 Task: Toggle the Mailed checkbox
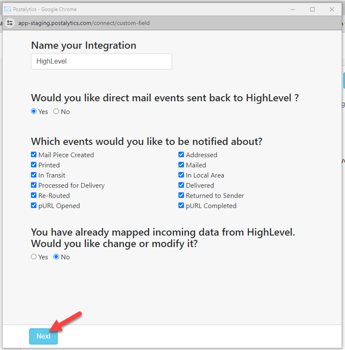point(181,165)
